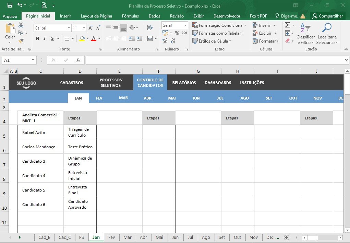Toggle center text alignment
This screenshot has width=350, height=243.
click(x=116, y=38)
